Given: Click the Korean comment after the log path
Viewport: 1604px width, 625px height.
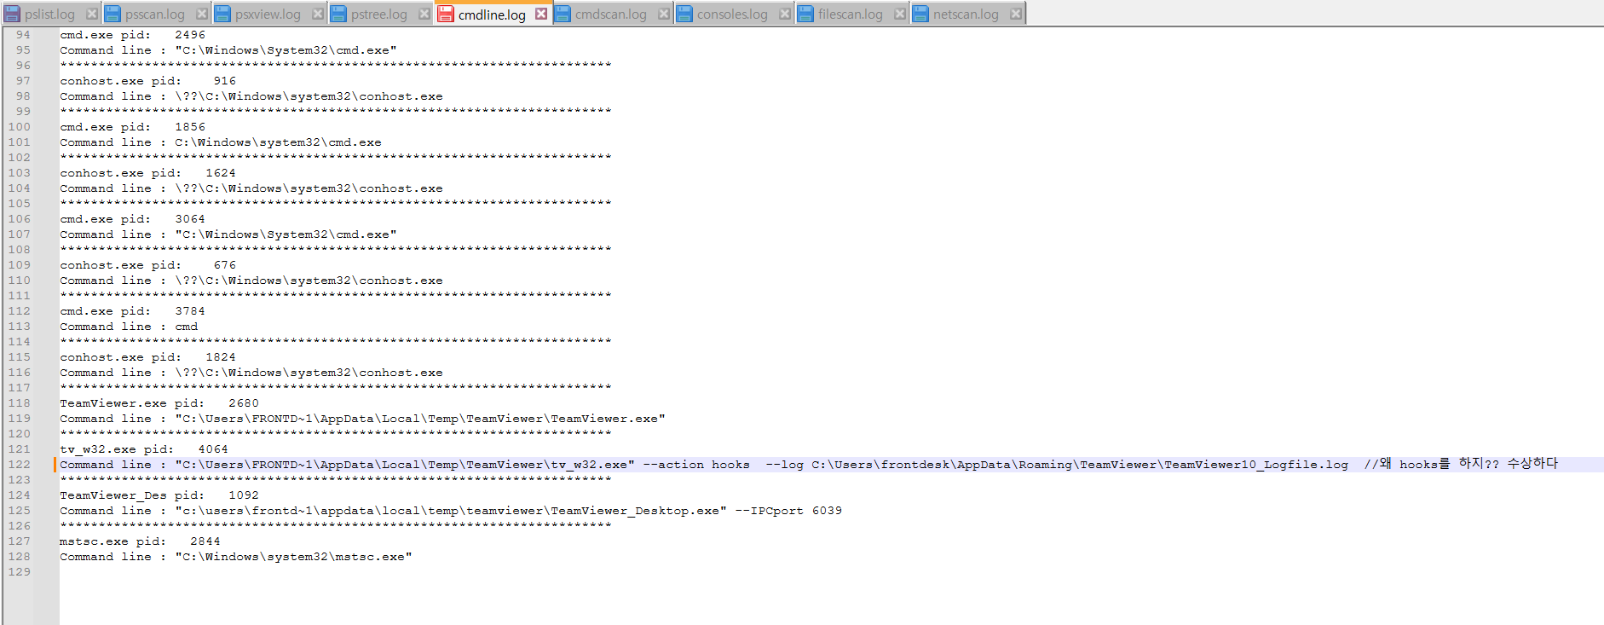Looking at the screenshot, I should (x=1461, y=464).
